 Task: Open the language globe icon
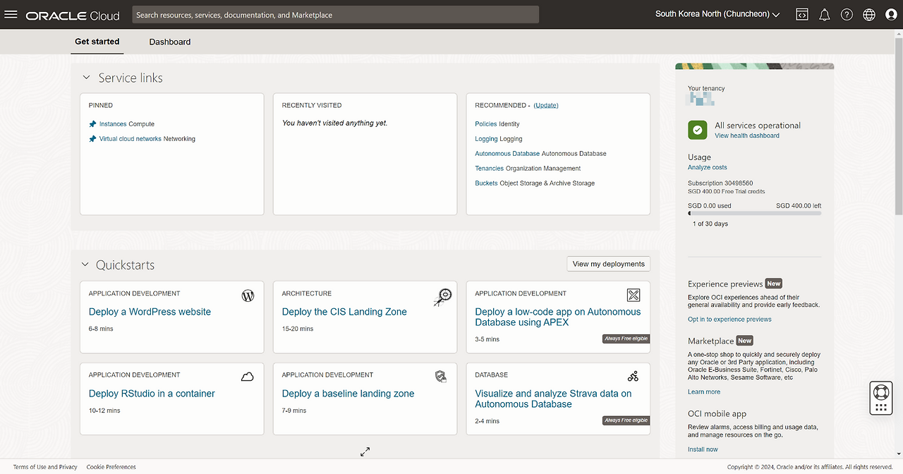pyautogui.click(x=869, y=15)
